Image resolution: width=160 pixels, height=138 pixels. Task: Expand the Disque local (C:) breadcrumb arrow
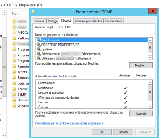point(16,5)
